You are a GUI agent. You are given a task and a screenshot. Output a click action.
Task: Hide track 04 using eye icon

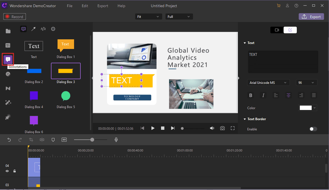click(7, 171)
